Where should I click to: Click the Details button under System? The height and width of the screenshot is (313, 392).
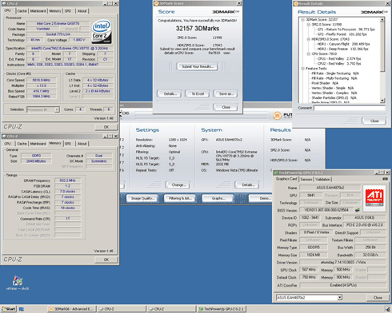tap(247, 184)
